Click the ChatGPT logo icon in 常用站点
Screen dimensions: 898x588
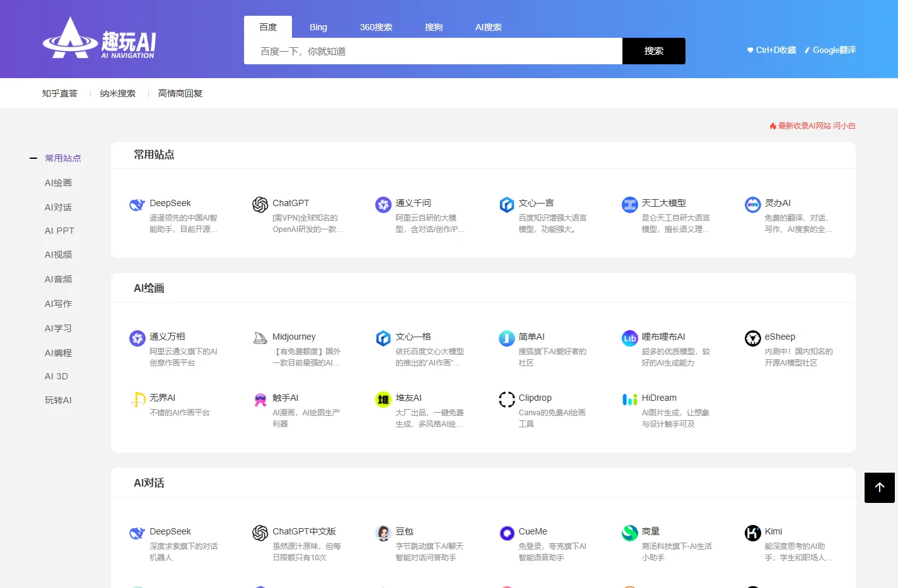(260, 205)
